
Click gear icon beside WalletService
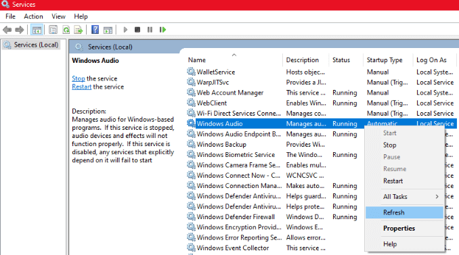tap(191, 72)
